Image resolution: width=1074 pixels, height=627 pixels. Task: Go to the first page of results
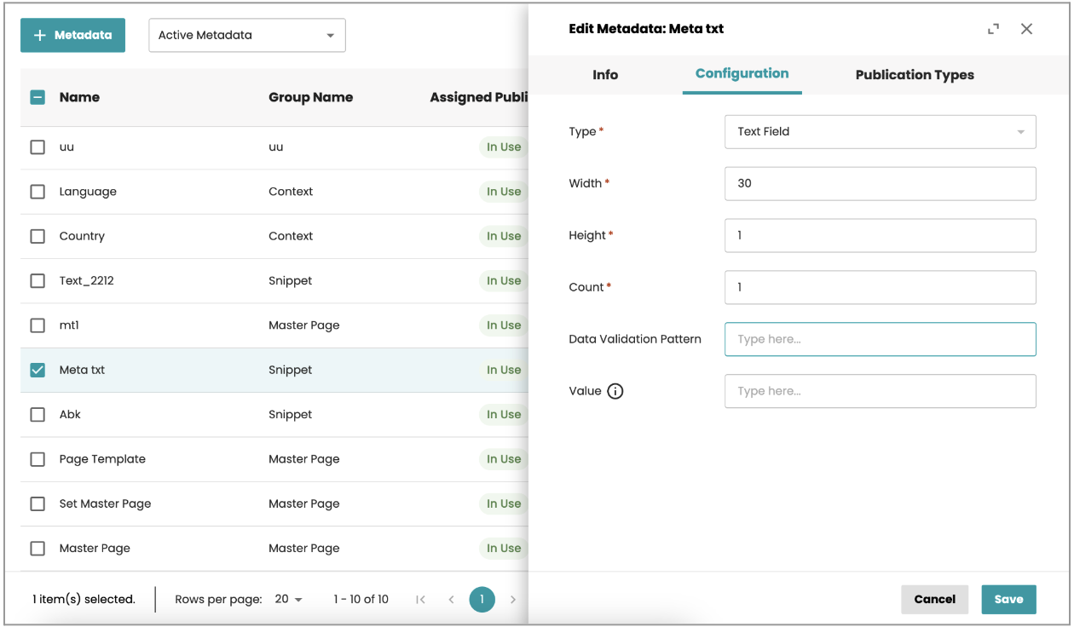tap(420, 600)
